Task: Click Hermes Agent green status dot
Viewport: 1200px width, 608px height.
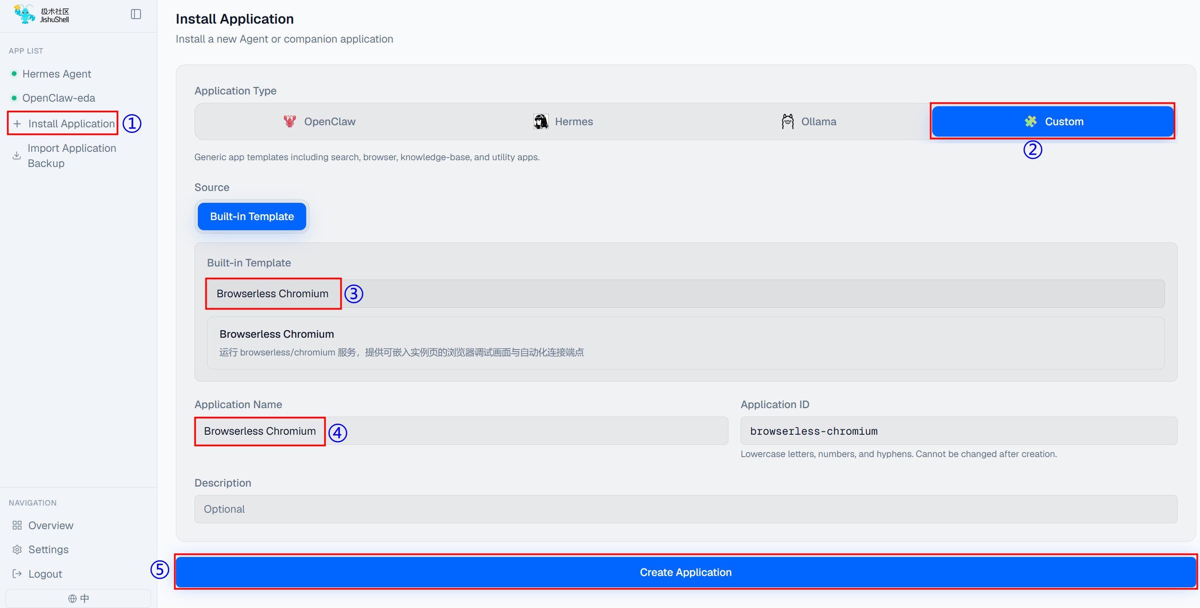Action: 14,73
